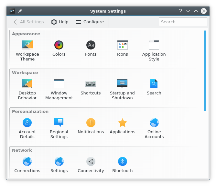Go back to All Settings
The image size is (216, 186).
point(28,22)
